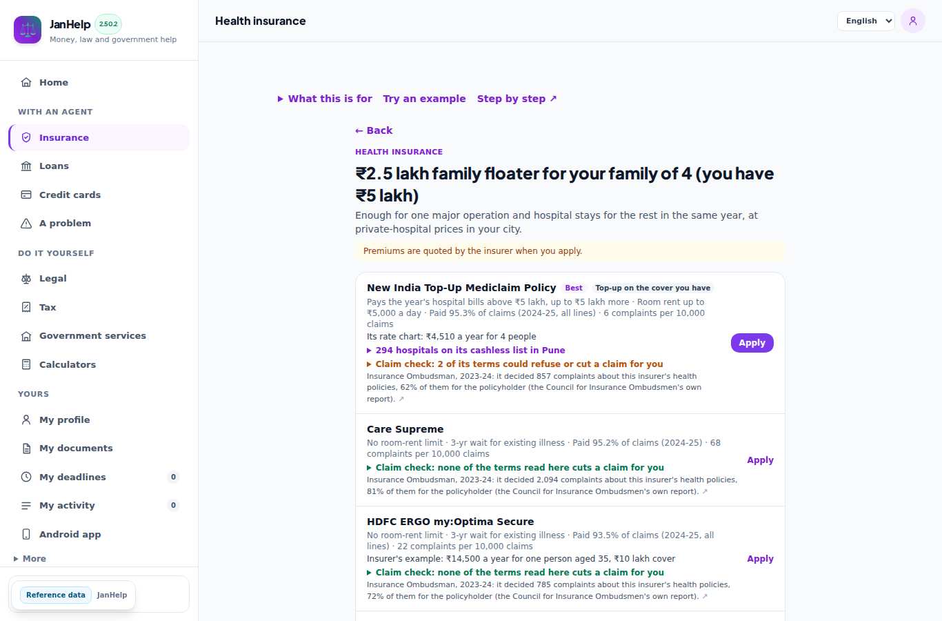Go back using the Back link
Viewport: 942px width, 621px height.
374,130
